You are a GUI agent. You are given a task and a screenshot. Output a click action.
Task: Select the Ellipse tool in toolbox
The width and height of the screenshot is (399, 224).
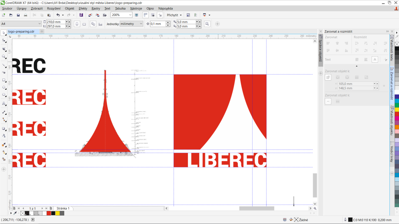coord(4,87)
